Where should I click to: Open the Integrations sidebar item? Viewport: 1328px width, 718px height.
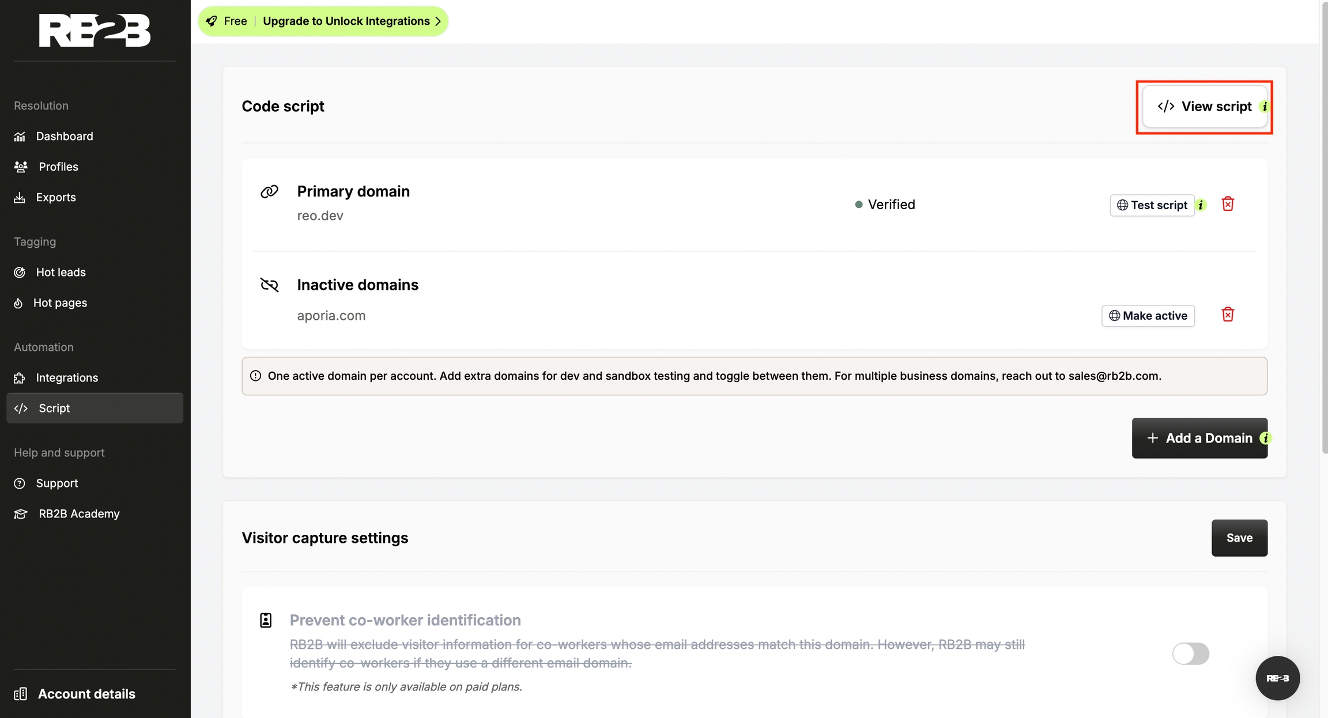[x=67, y=377]
